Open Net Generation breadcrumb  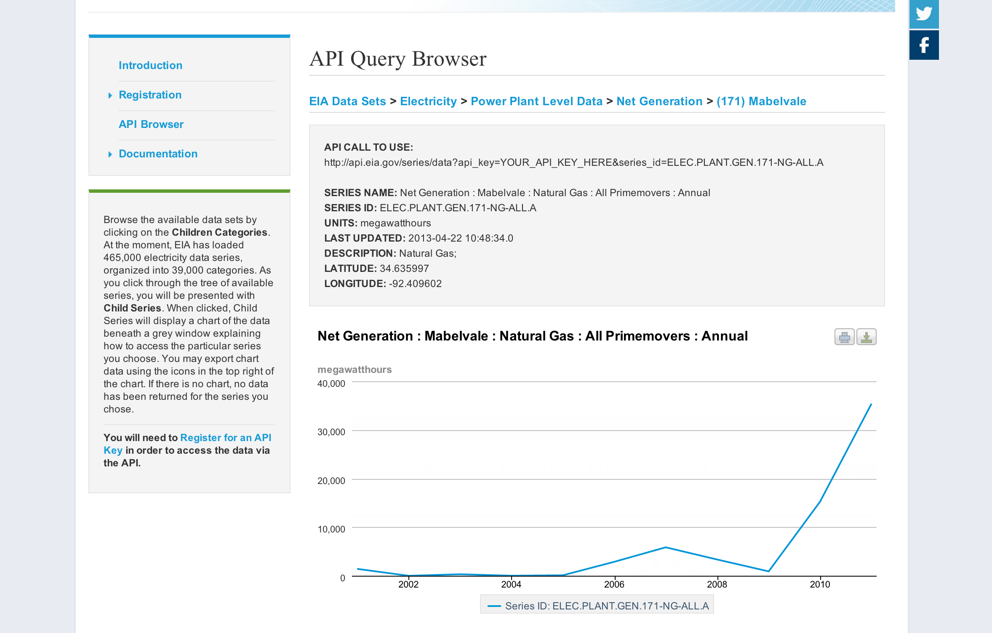pos(659,101)
